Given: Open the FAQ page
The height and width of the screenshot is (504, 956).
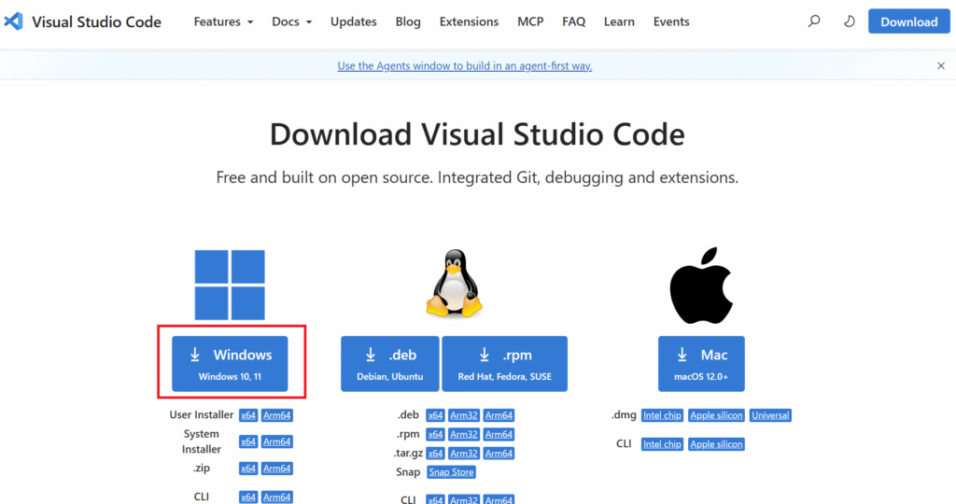Looking at the screenshot, I should pos(574,21).
